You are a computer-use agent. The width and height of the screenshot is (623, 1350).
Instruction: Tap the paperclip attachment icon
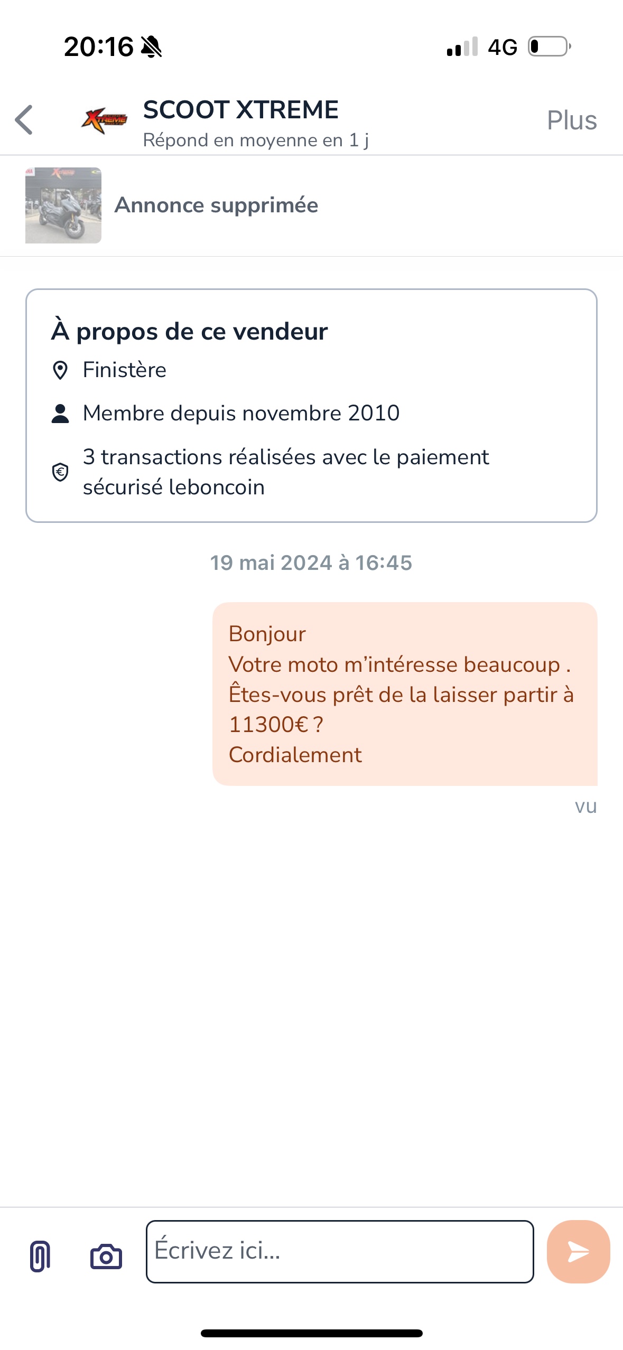(x=40, y=1257)
